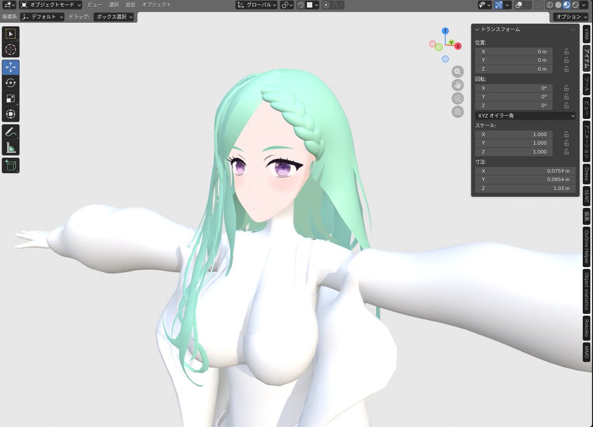
Task: Open the ビュー menu
Action: (x=94, y=5)
